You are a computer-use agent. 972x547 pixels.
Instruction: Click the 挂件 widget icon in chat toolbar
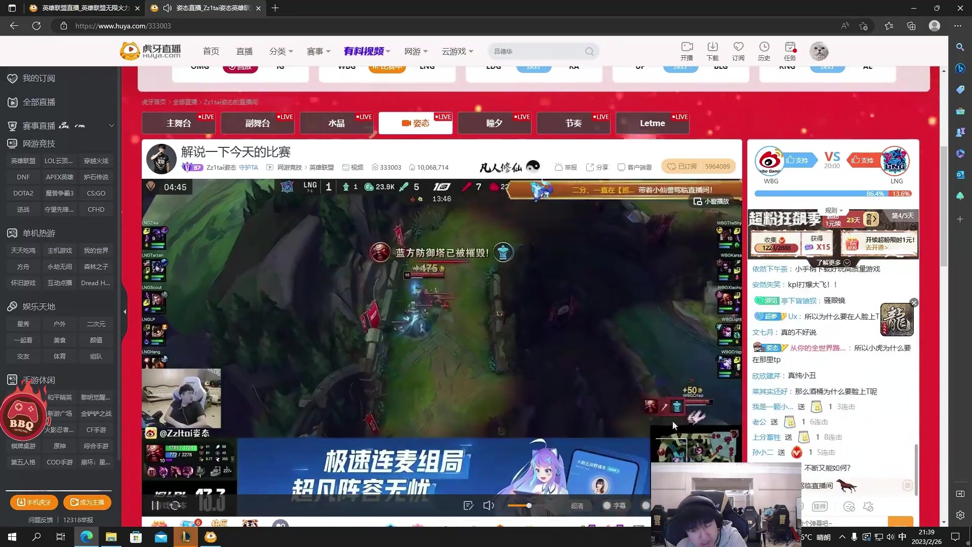tap(820, 506)
